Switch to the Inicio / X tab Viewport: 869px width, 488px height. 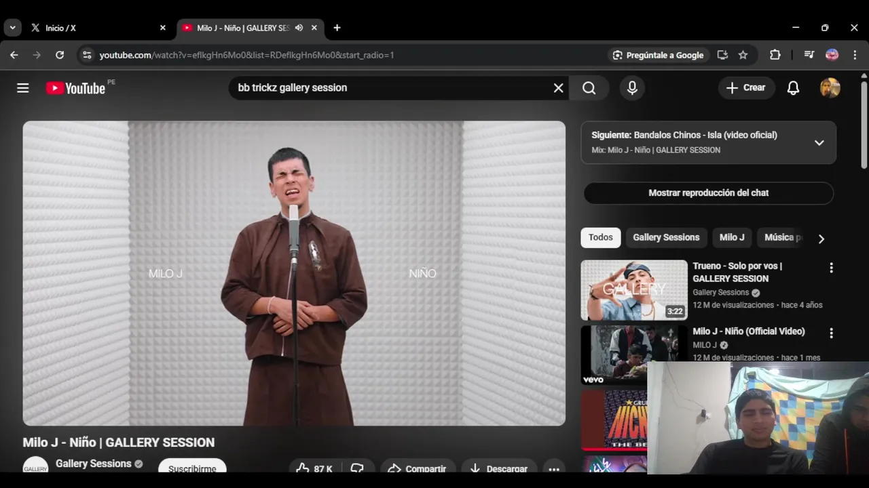[97, 28]
